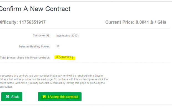The image size is (172, 107).
Task: Click the Bitcoin symbol in Current Price header
Action: [152, 22]
